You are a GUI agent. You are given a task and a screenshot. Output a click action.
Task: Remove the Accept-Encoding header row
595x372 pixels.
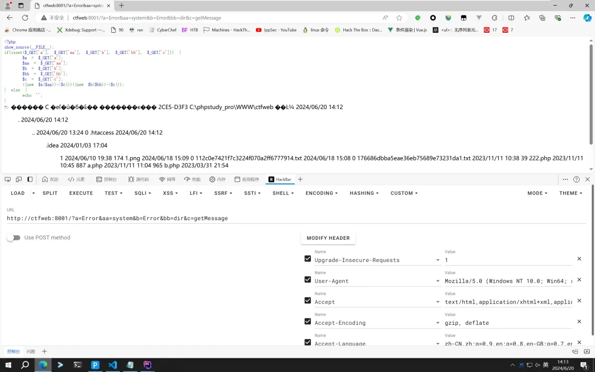579,321
